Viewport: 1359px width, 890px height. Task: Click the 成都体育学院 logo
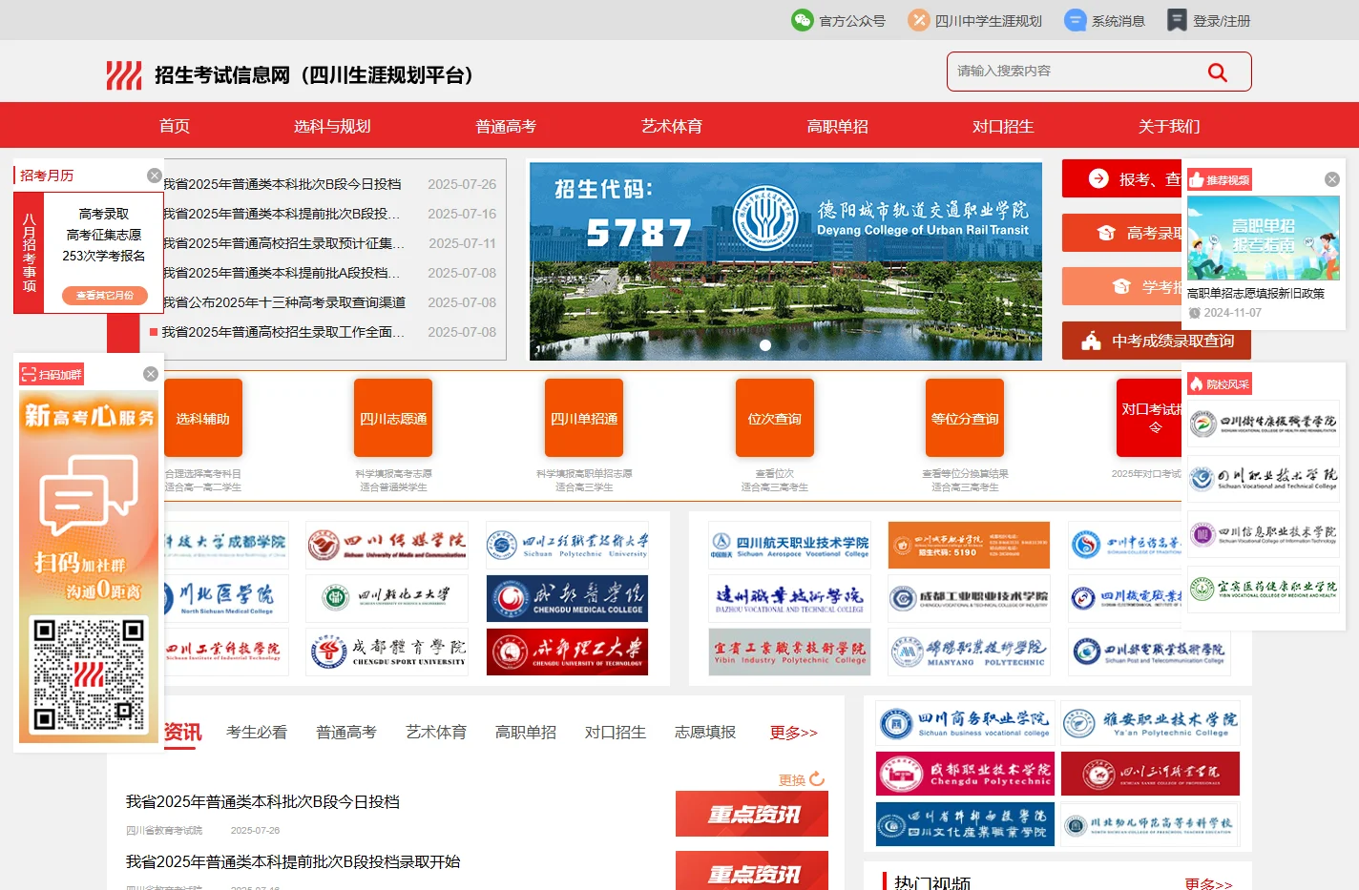tap(387, 652)
